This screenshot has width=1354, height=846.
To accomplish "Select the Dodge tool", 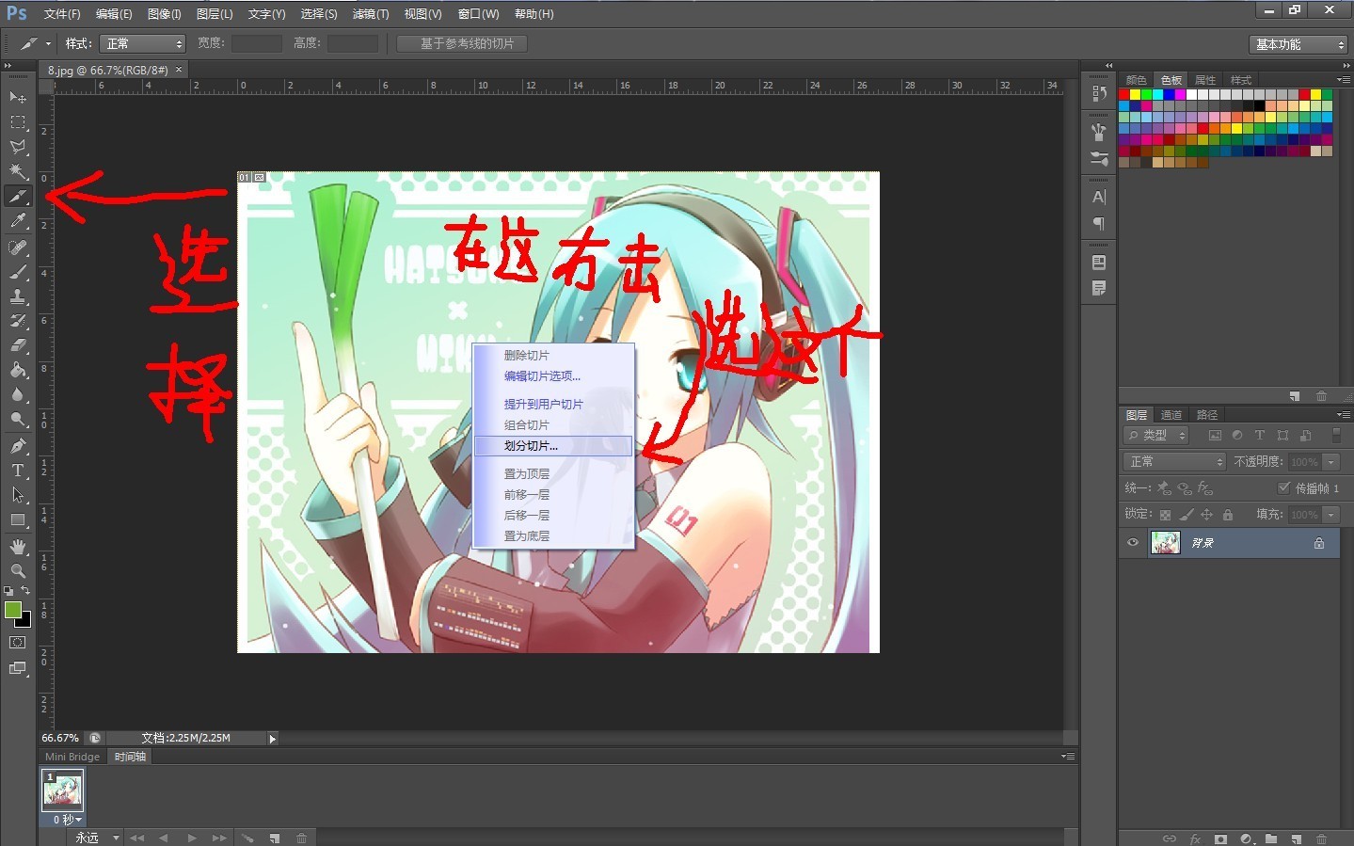I will tap(18, 419).
